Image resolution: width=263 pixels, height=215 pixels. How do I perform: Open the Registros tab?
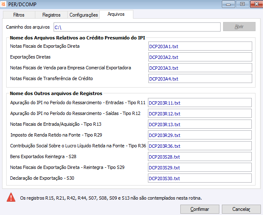pyautogui.click(x=52, y=15)
